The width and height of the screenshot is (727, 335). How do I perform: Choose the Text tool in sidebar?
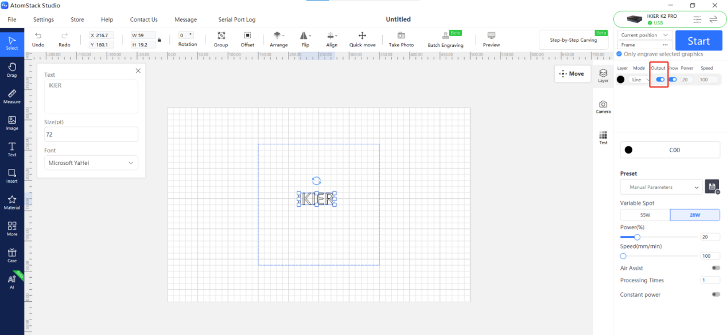point(11,149)
